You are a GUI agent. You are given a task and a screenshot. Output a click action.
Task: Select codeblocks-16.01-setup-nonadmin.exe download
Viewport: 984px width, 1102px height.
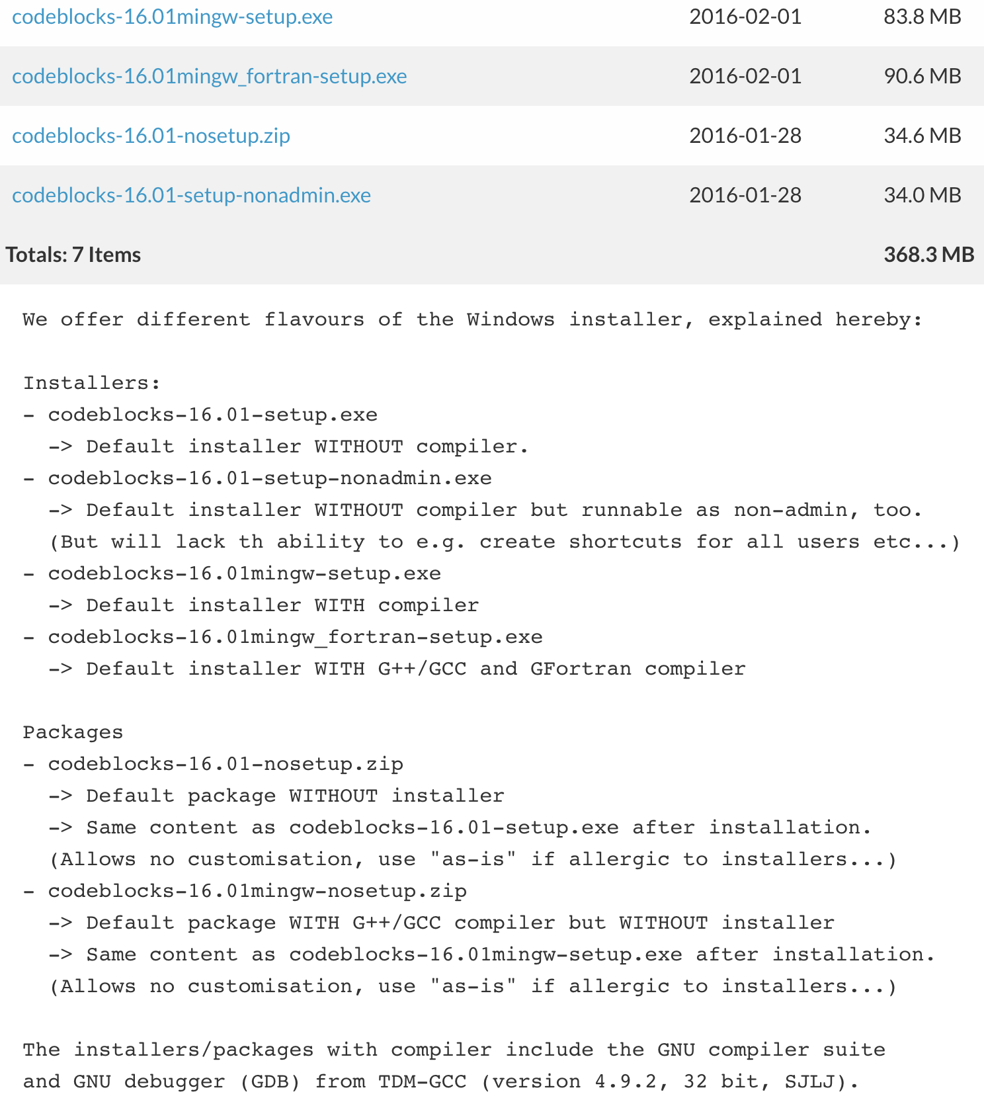190,195
